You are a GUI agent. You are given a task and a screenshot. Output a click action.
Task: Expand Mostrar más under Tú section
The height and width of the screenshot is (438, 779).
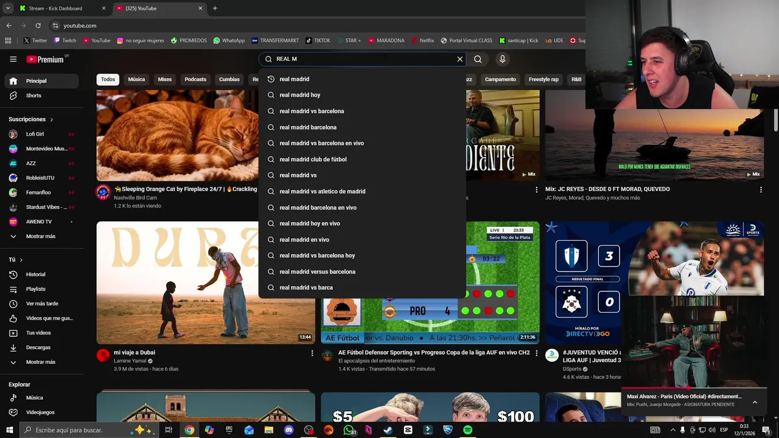[x=41, y=362]
